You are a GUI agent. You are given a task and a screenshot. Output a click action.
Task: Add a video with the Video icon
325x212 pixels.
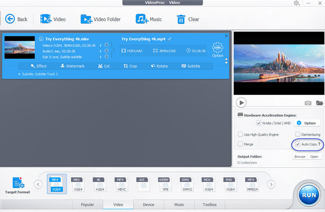(x=46, y=19)
